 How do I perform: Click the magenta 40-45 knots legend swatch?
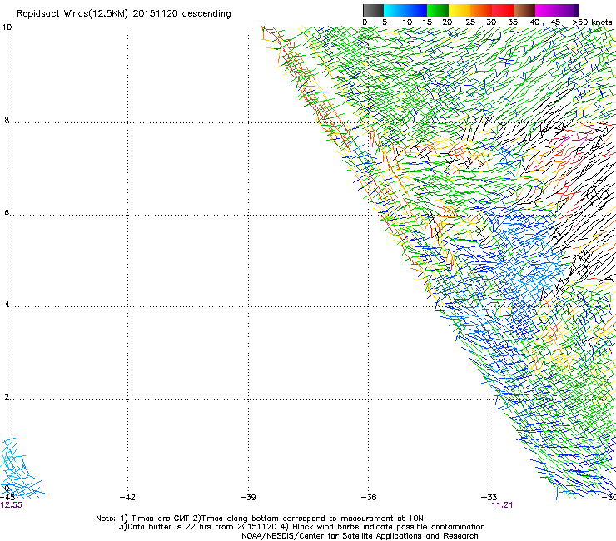coord(546,10)
